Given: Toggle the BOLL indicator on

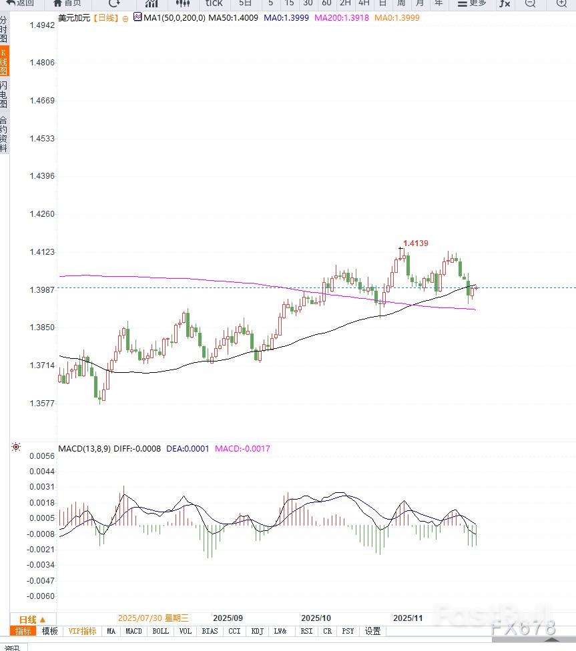Looking at the screenshot, I should [160, 631].
